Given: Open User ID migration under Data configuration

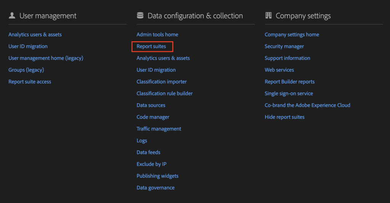Looking at the screenshot, I should 156,70.
